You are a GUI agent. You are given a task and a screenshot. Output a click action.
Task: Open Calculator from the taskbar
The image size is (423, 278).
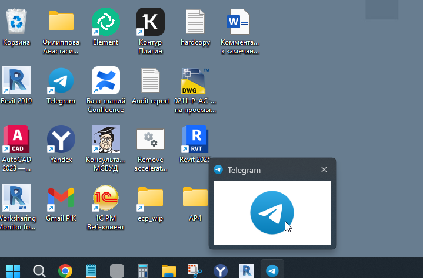[143, 271]
